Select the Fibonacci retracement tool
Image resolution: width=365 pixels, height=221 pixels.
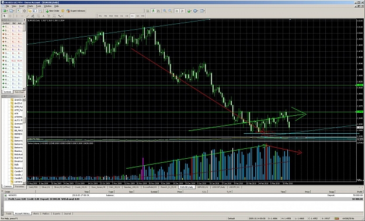(38, 16)
